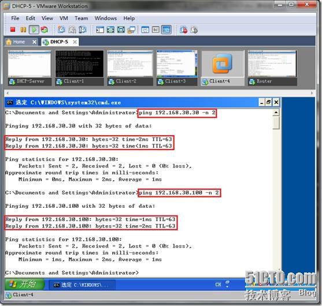The height and width of the screenshot is (306, 322).
Task: Click the VMware Workstation title bar icon
Action: click(x=7, y=6)
